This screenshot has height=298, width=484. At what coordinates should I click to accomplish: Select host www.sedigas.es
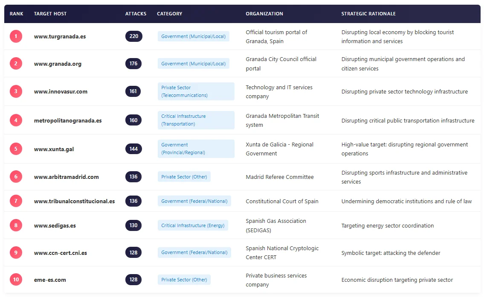tap(55, 226)
